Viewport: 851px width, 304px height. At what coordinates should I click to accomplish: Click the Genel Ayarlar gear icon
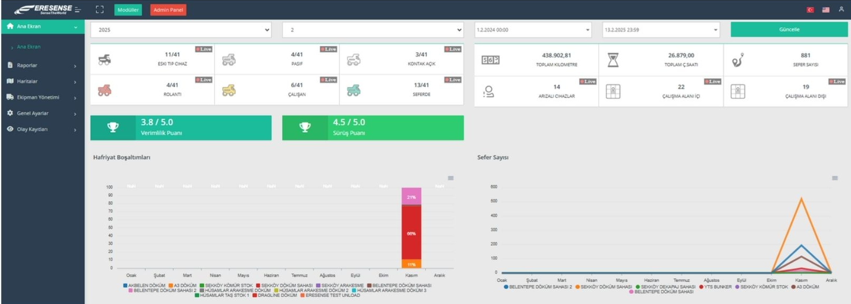tap(10, 113)
